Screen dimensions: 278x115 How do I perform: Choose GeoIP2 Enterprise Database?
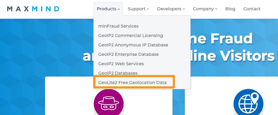[129, 54]
